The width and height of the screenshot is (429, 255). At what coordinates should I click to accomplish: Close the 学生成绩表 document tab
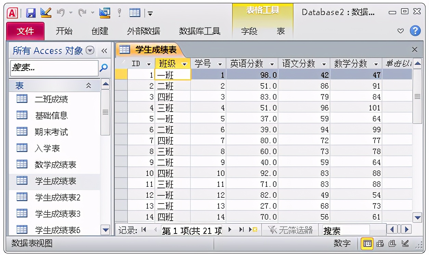pyautogui.click(x=415, y=50)
